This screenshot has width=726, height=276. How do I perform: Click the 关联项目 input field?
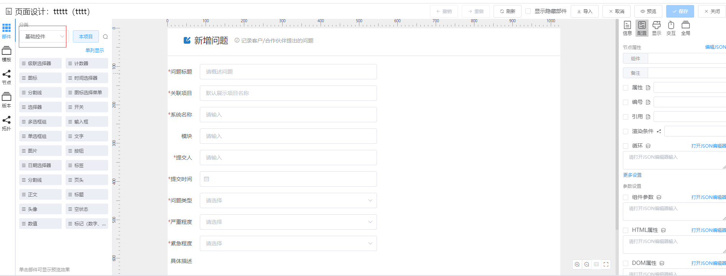click(x=288, y=93)
